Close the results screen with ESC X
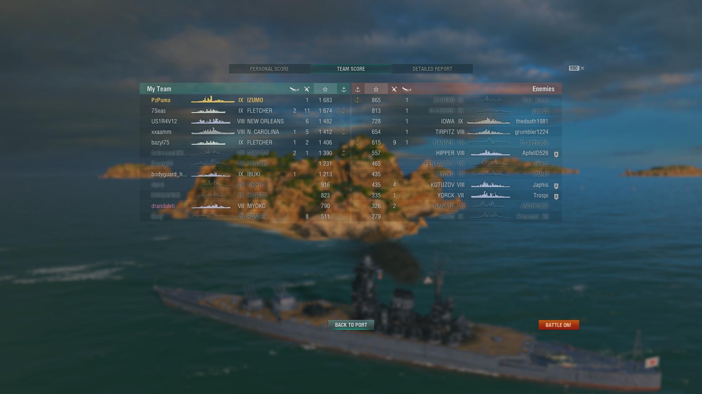 (x=577, y=68)
